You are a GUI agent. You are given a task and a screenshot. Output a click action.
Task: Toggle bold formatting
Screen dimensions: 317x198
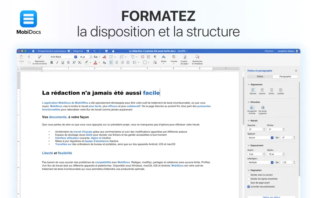tap(52, 63)
